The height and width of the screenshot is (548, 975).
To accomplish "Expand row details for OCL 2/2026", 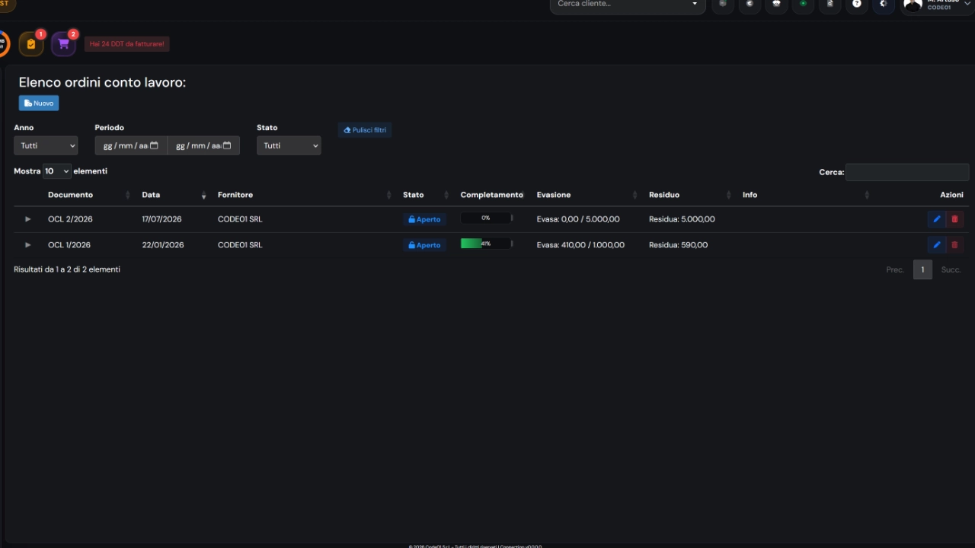I will click(x=28, y=219).
